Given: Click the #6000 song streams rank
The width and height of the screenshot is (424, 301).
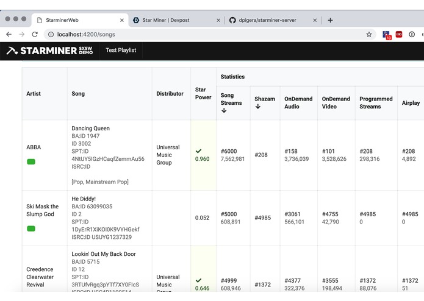Looking at the screenshot, I should (x=229, y=151).
